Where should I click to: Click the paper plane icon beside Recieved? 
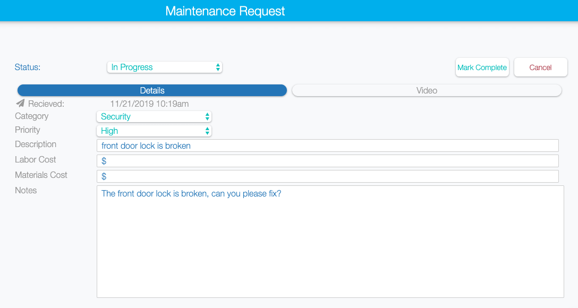tap(20, 103)
